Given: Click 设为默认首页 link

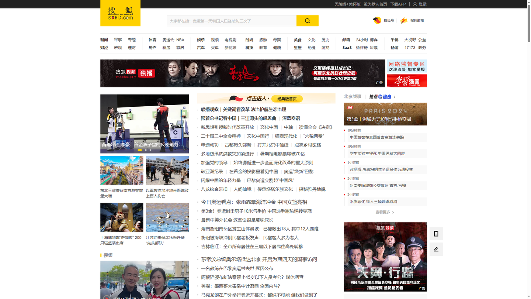Looking at the screenshot, I should (x=375, y=4).
